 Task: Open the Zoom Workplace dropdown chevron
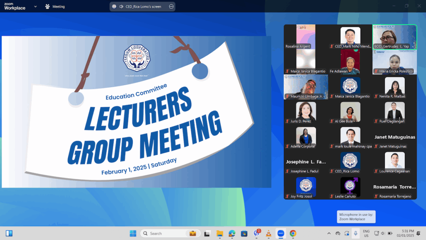coord(35,7)
